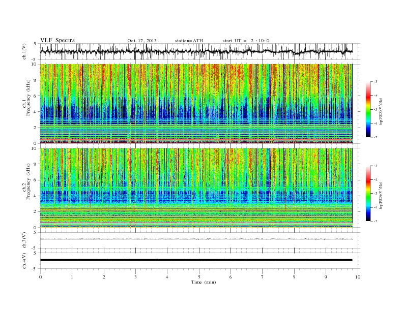
Task: Click time axis tick label "1"
Action: point(72,277)
